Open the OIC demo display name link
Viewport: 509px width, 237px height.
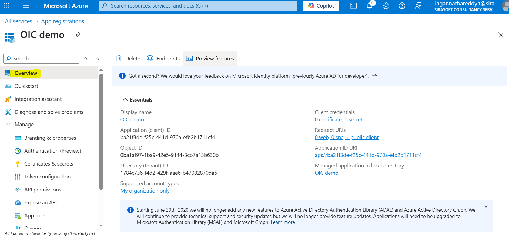[132, 119]
